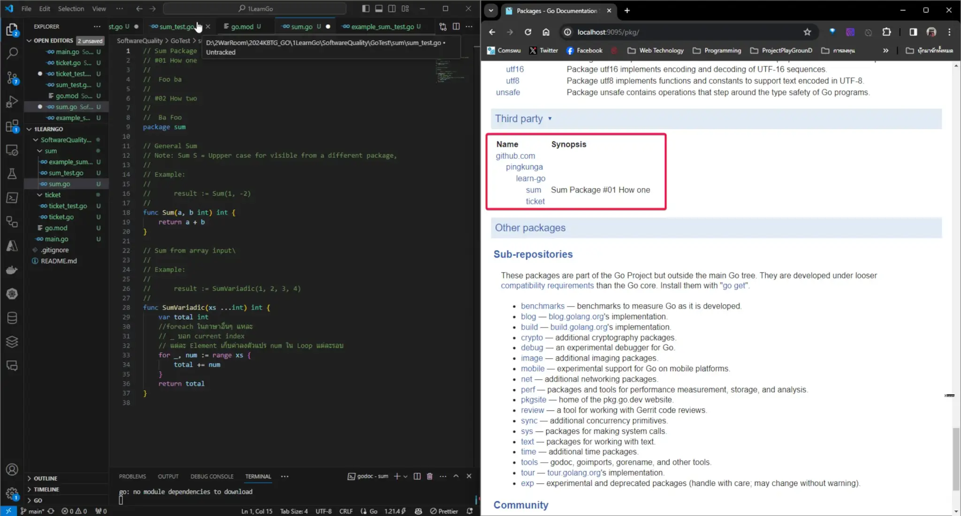This screenshot has width=961, height=516.
Task: Open the compatibility requirements link
Action: 547,285
